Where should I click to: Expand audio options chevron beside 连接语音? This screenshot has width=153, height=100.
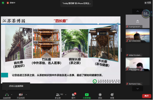[12, 95]
